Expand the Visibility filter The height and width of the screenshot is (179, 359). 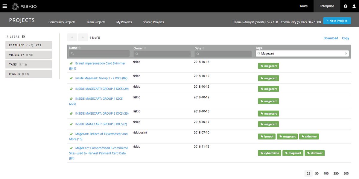28,55
